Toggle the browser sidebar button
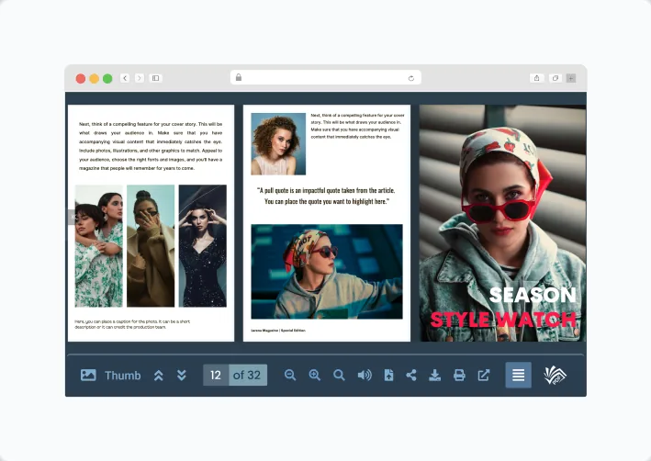 (156, 78)
